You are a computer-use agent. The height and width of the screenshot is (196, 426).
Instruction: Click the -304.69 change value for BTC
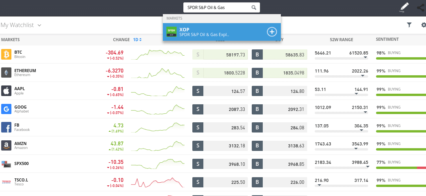(x=114, y=53)
